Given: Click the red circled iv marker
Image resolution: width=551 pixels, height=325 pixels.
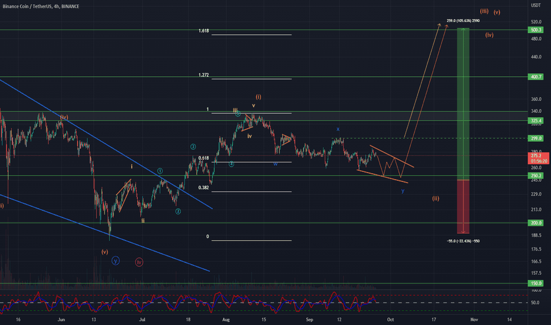Looking at the screenshot, I should click(139, 262).
